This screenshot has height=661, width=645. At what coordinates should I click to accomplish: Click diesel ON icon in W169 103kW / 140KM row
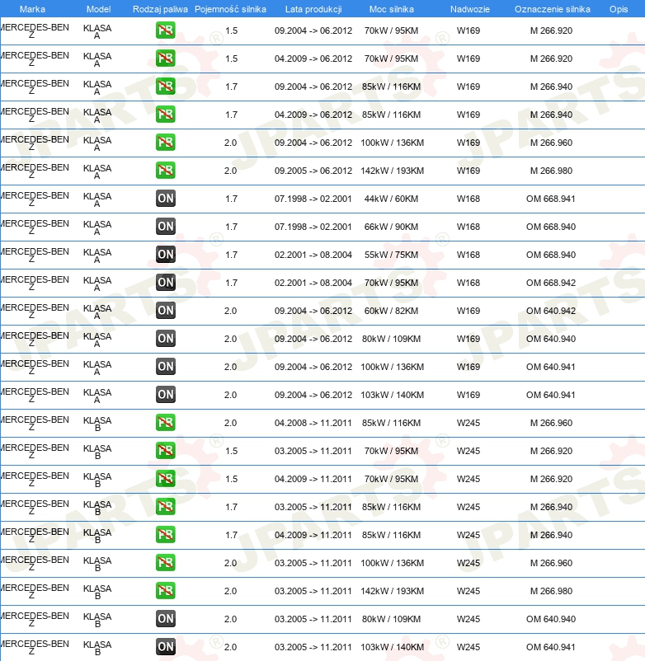(165, 395)
